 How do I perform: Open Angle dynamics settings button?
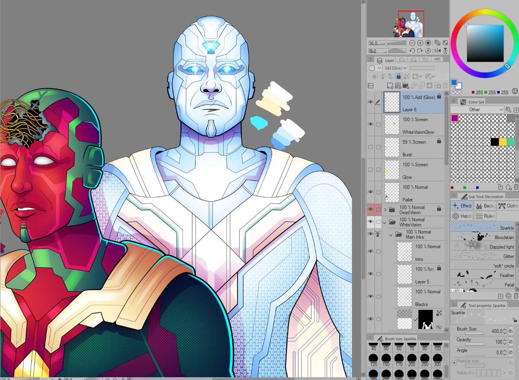511,352
